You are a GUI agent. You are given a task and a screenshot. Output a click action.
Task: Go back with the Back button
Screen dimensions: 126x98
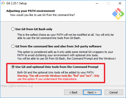point(73,92)
